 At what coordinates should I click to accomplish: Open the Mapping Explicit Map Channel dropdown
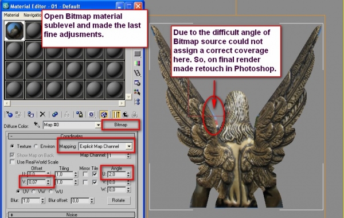click(105, 146)
